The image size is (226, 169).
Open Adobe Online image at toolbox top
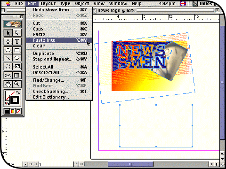[x=13, y=24]
